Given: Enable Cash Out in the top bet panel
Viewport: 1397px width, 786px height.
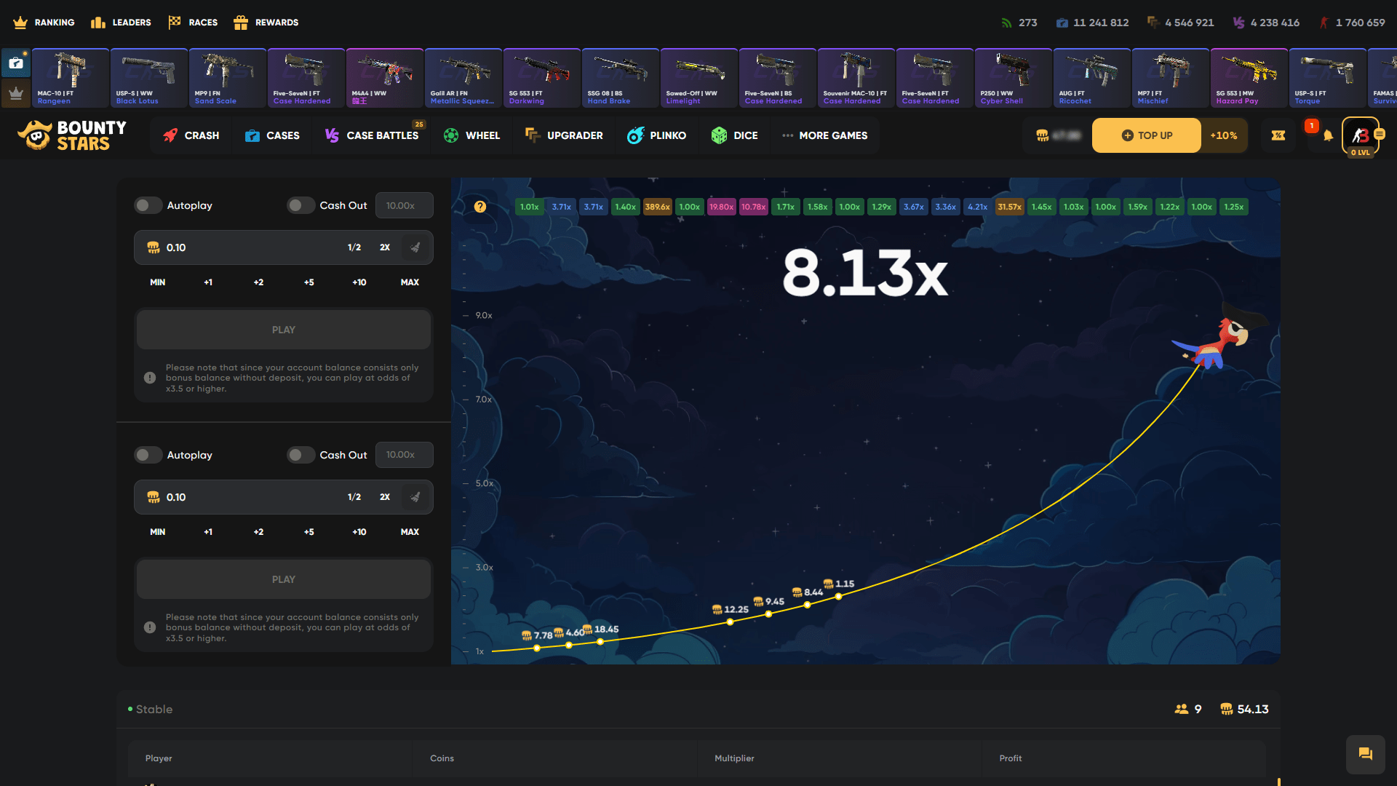Looking at the screenshot, I should coord(301,205).
